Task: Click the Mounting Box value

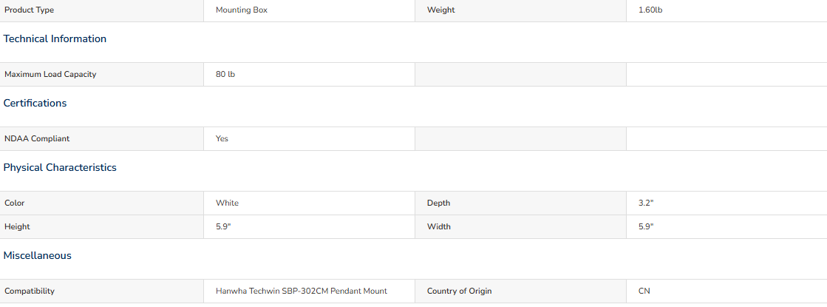Action: 242,10
